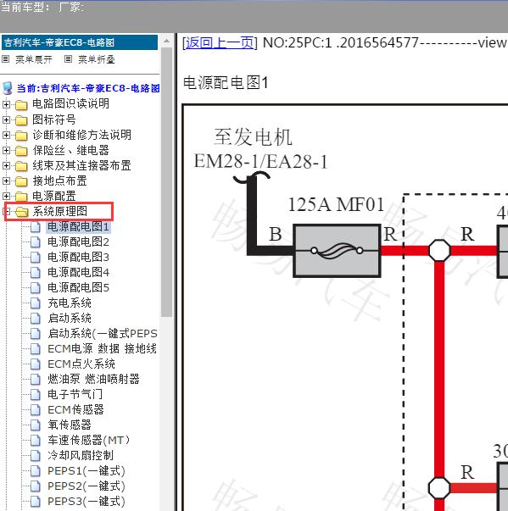Expand the 保险丝、继电器 folder node

point(6,150)
